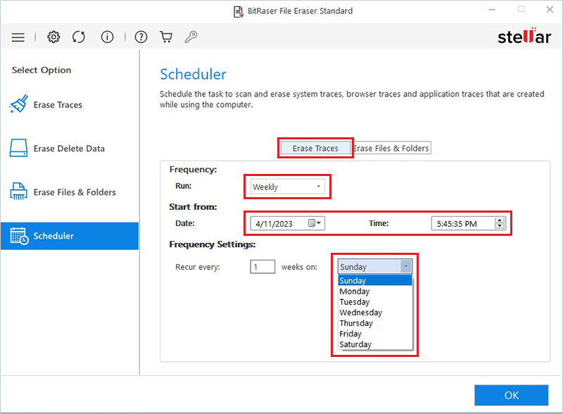Open settings via the gear icon
Image resolution: width=563 pixels, height=414 pixels.
click(53, 37)
